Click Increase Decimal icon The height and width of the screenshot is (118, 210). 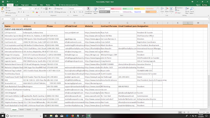(80, 12)
